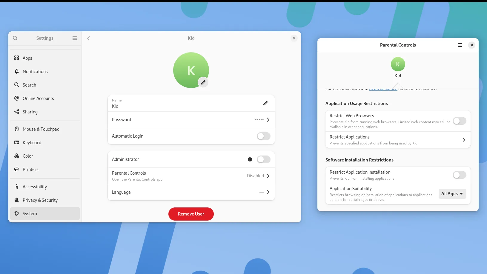
Task: Select Printers in Settings sidebar
Action: point(45,169)
